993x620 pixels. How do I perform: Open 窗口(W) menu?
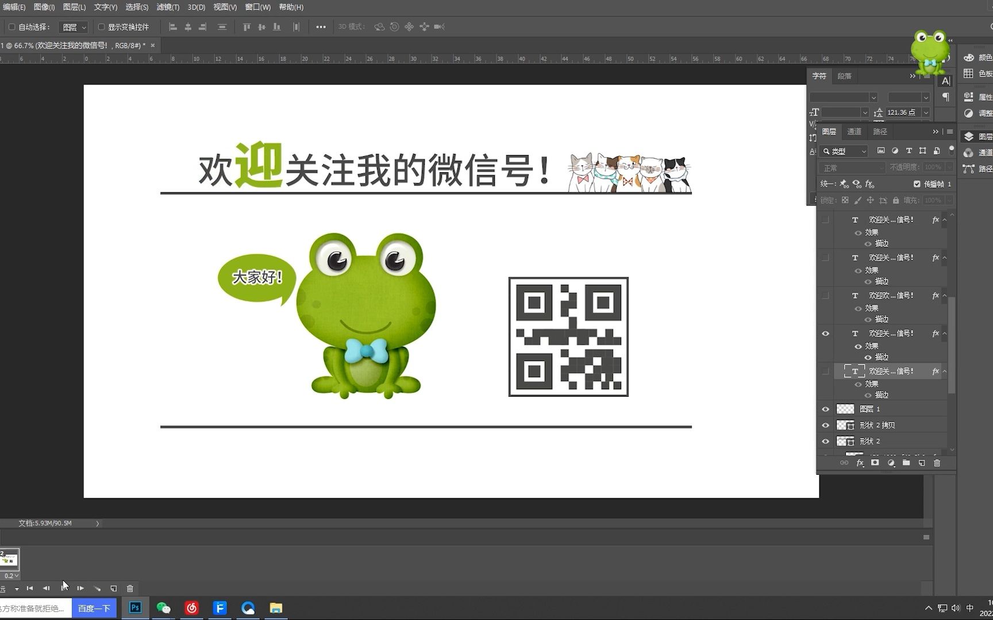click(258, 7)
